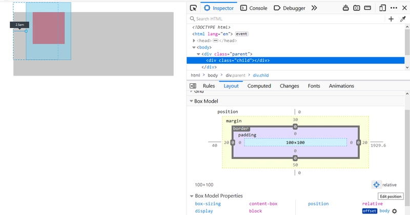Image resolution: width=410 pixels, height=215 pixels.
Task: Collapse the div class parent node
Action: point(198,54)
